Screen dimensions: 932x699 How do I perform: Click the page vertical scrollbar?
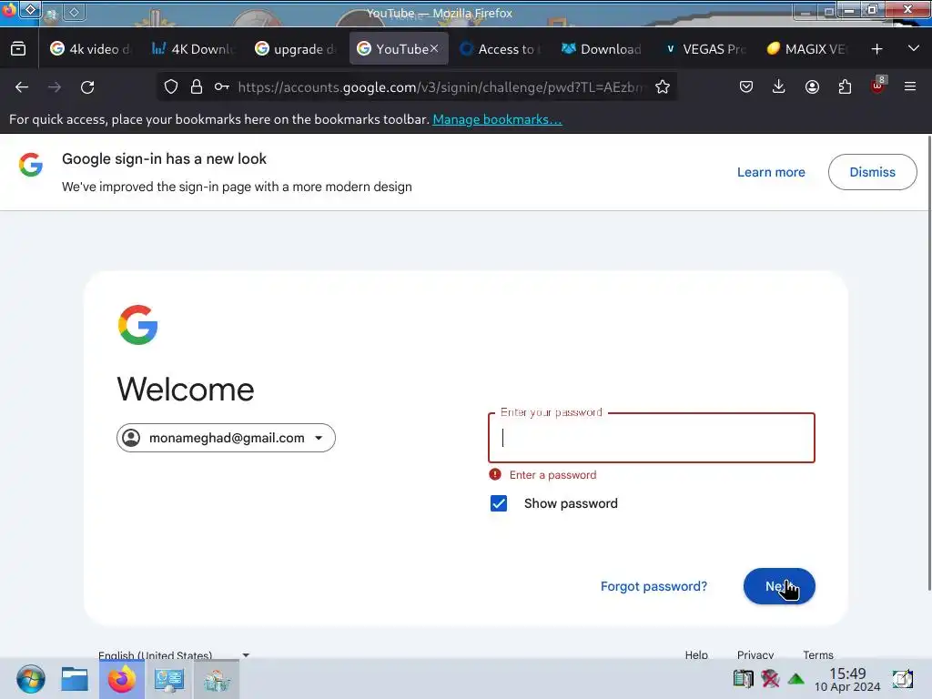[x=929, y=362]
